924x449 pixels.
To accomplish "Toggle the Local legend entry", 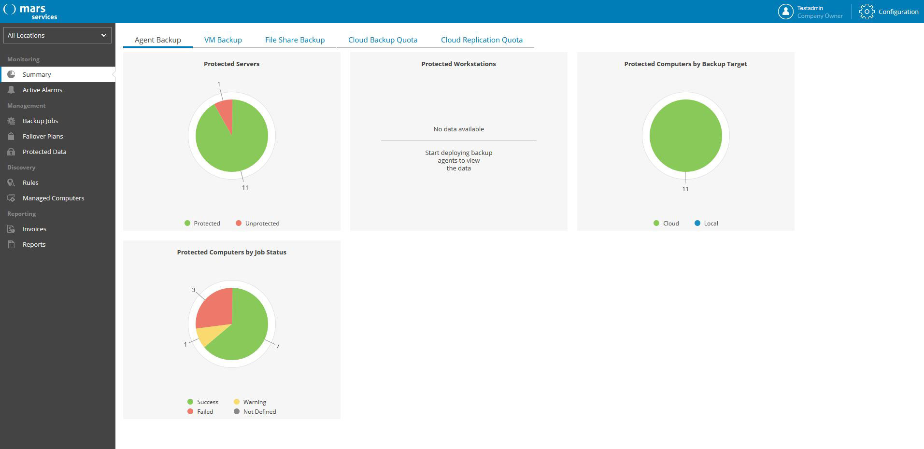I will (706, 223).
